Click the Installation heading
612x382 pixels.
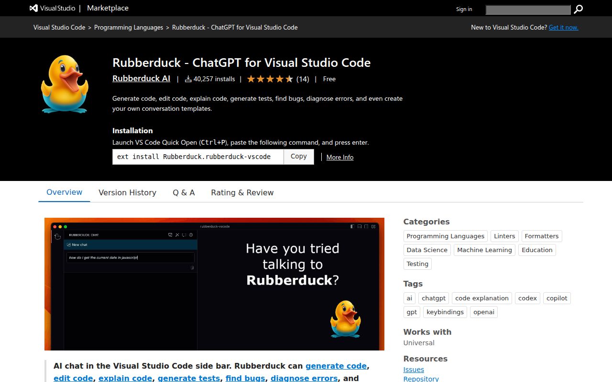pos(132,130)
